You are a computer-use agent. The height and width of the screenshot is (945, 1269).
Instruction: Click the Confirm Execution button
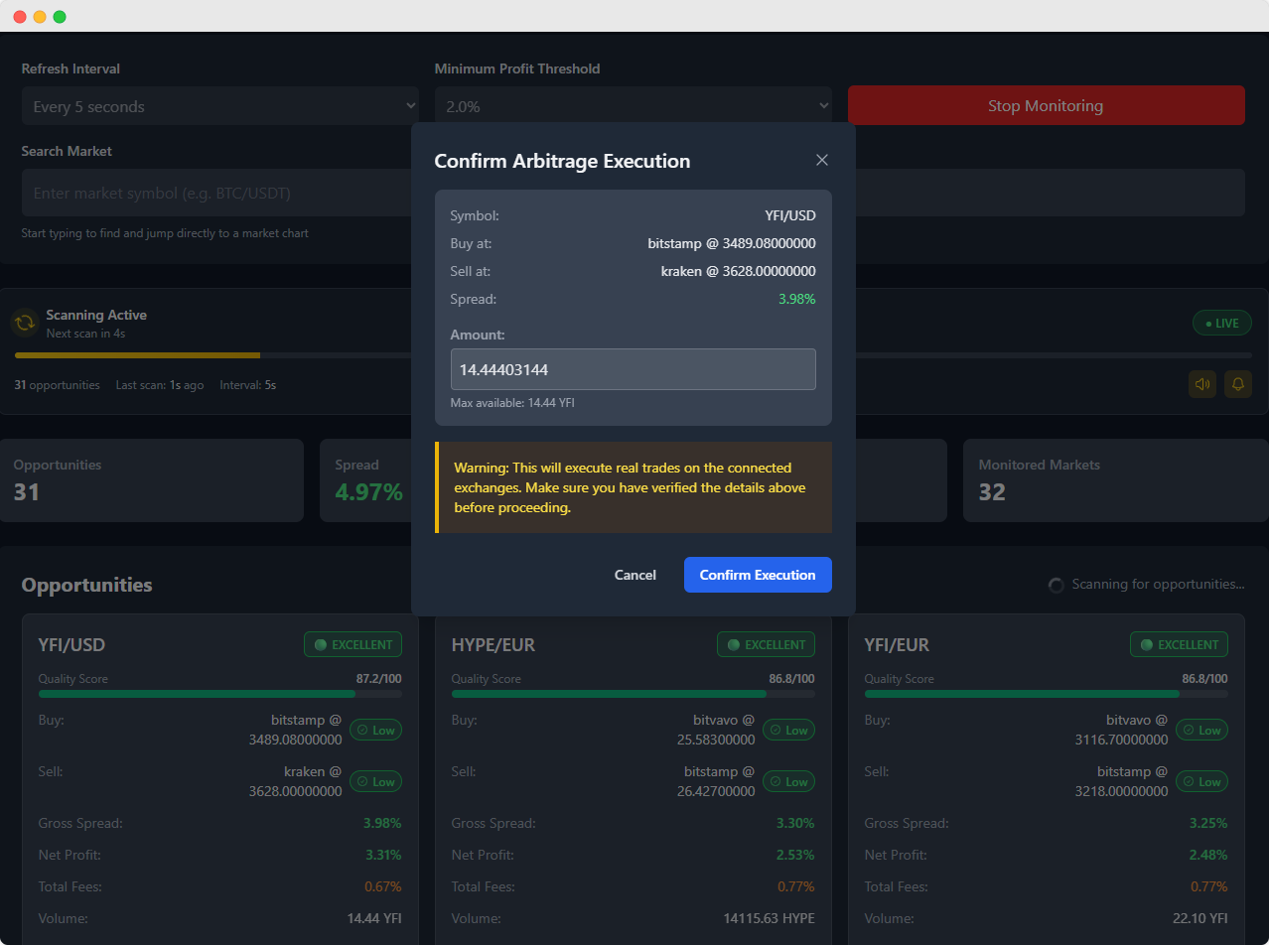(x=758, y=575)
